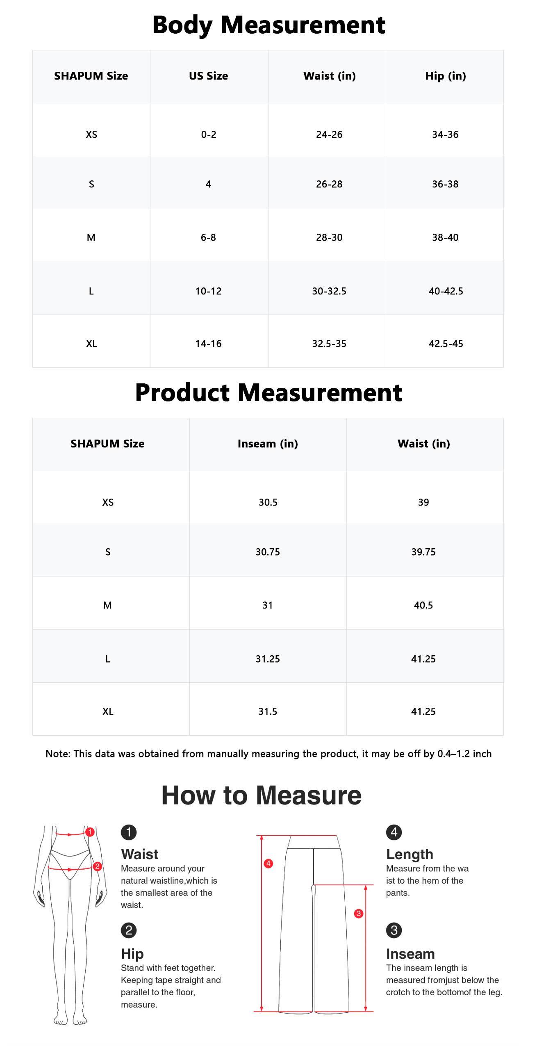The height and width of the screenshot is (1053, 537).
Task: Click the Inseam description label
Action: click(410, 954)
